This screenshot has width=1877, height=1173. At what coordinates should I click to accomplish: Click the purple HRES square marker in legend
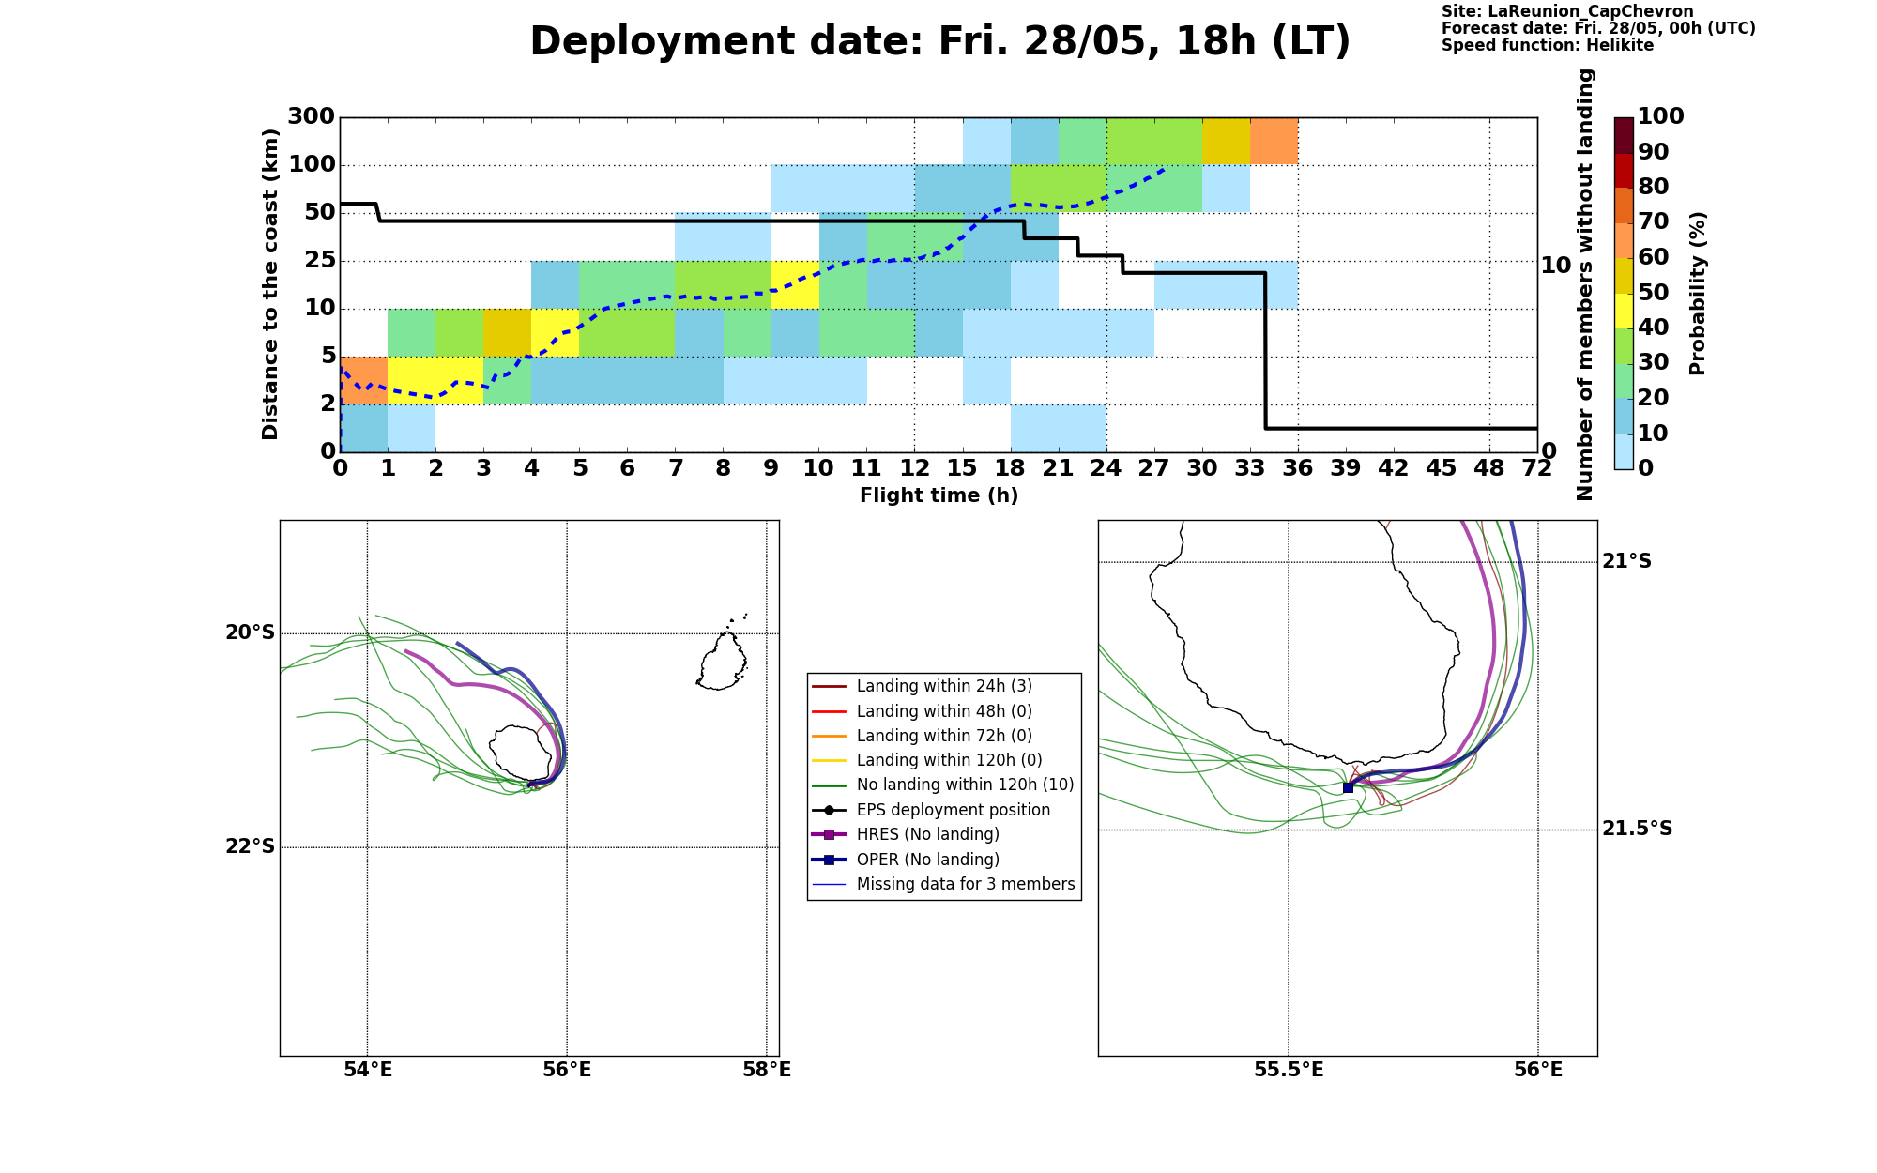[x=829, y=835]
